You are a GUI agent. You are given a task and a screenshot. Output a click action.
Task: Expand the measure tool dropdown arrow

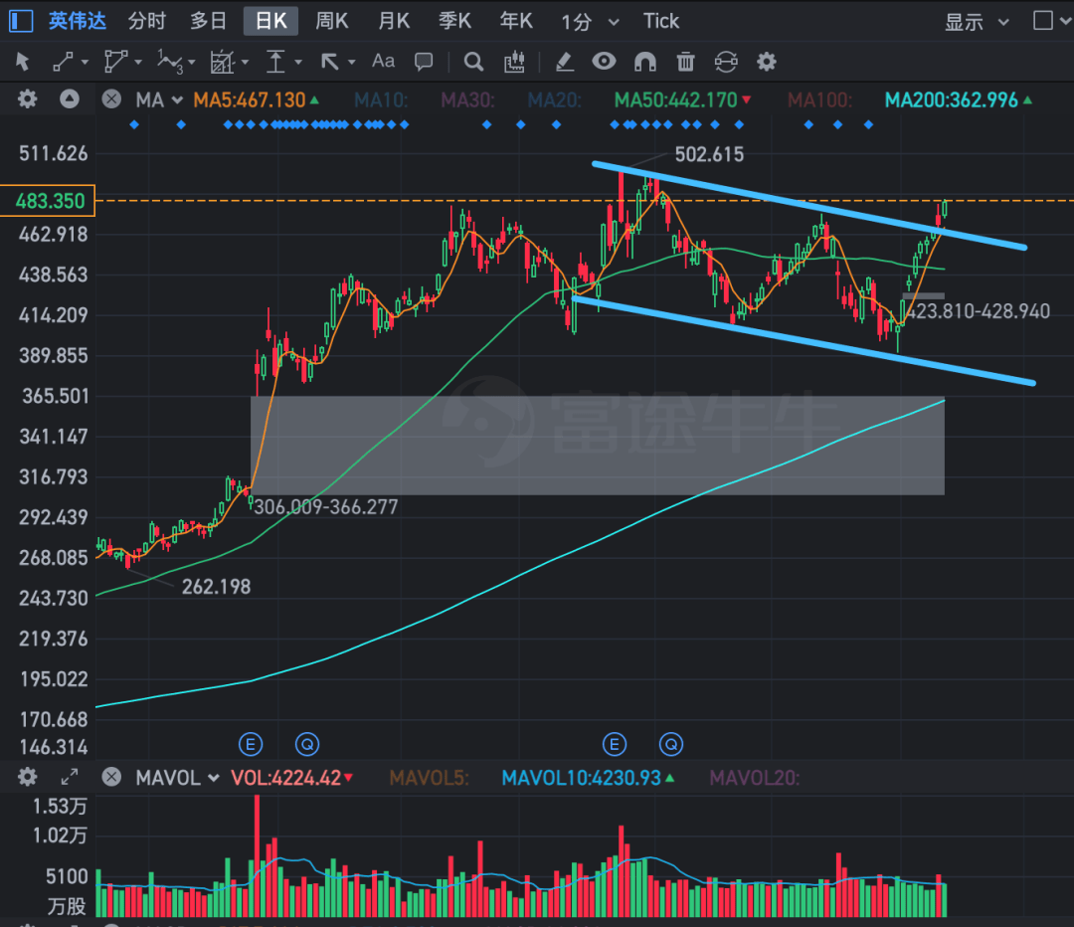(x=298, y=63)
